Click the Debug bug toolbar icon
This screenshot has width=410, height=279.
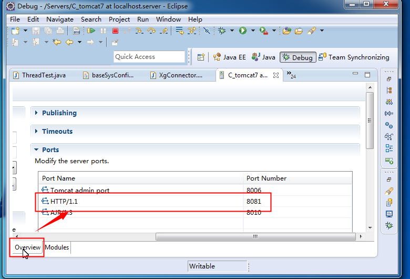pos(222,31)
